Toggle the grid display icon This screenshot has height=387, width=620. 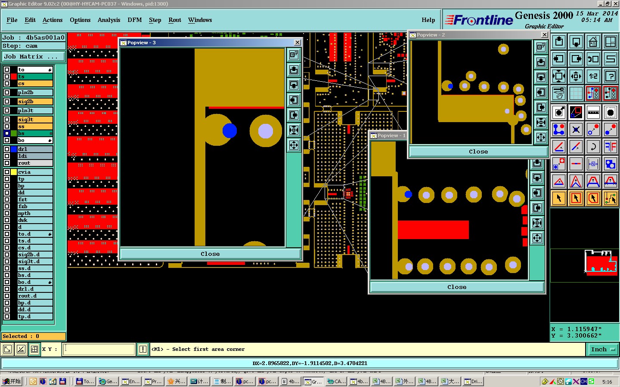576,93
